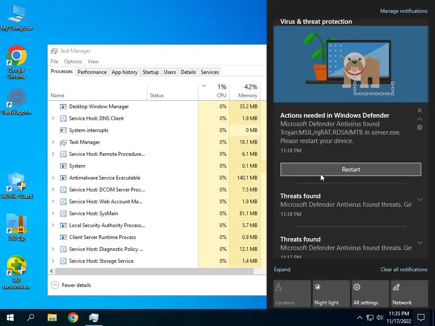
Task: Switch to the App history tab
Action: (124, 72)
